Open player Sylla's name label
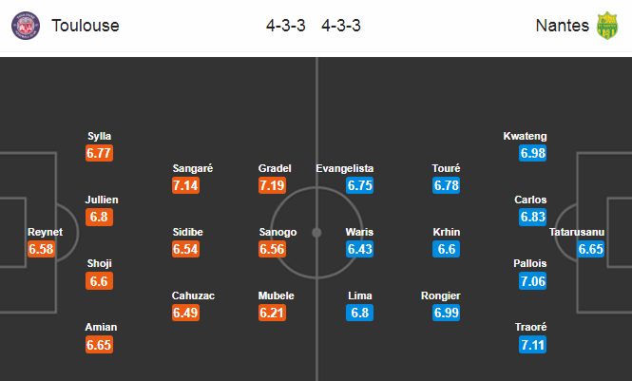This screenshot has height=381, width=632. 99,136
